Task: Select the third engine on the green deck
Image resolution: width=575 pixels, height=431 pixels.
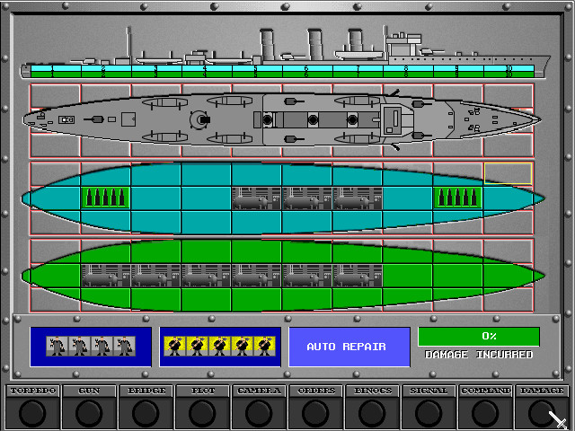Action: point(206,276)
